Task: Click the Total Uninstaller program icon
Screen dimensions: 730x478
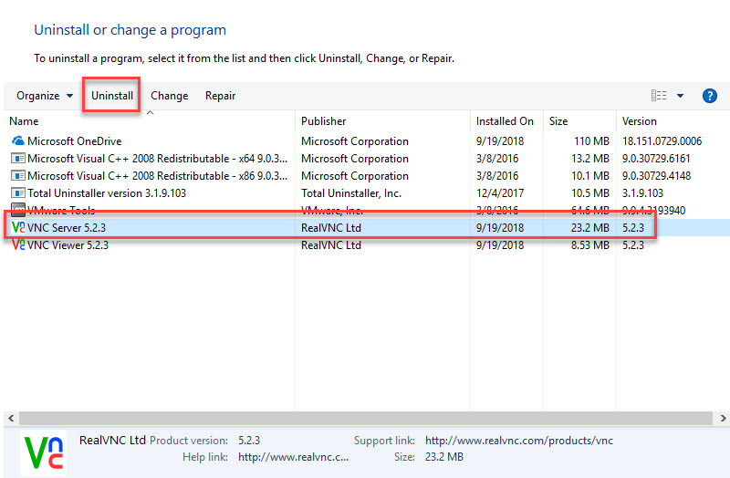Action: 17,192
